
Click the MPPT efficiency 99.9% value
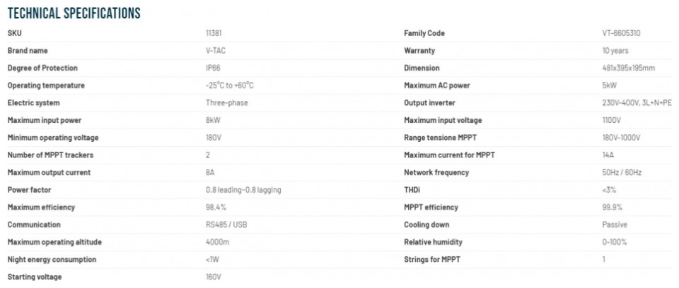612,207
